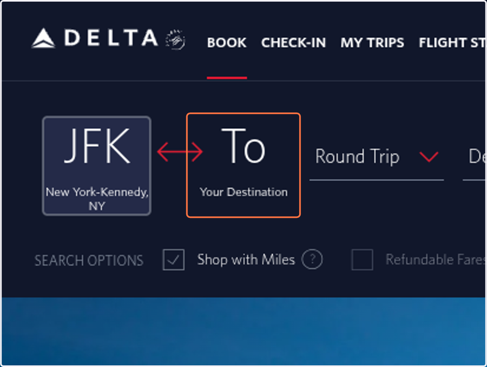The width and height of the screenshot is (487, 367).
Task: Click the Shop with Miles label text
Action: coord(246,259)
